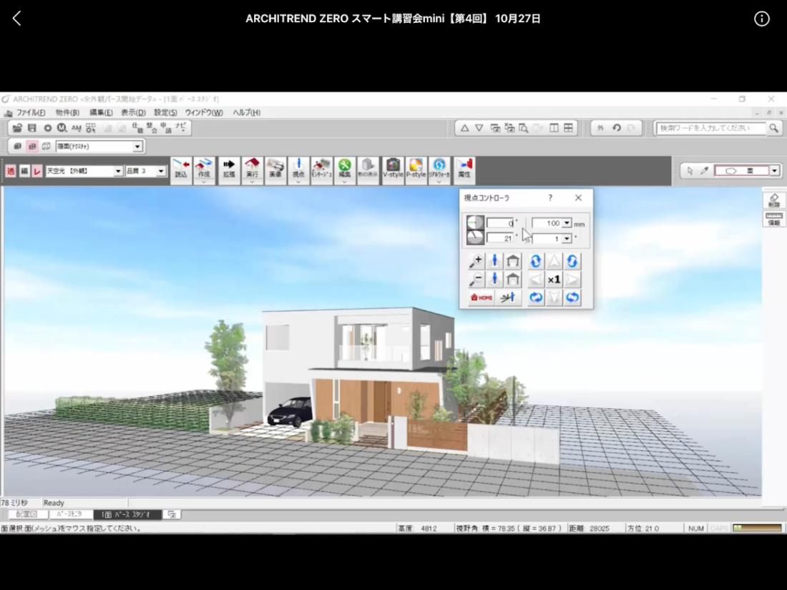
Task: Toggle the レ red check button
Action: pyautogui.click(x=37, y=171)
